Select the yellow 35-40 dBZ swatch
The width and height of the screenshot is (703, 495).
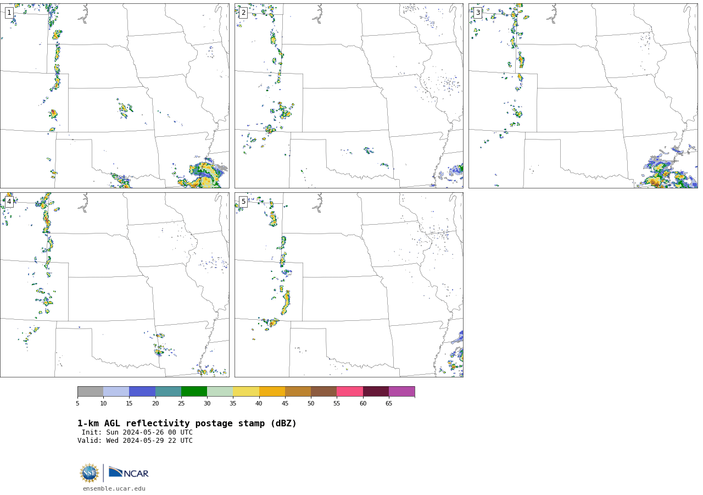246,392
